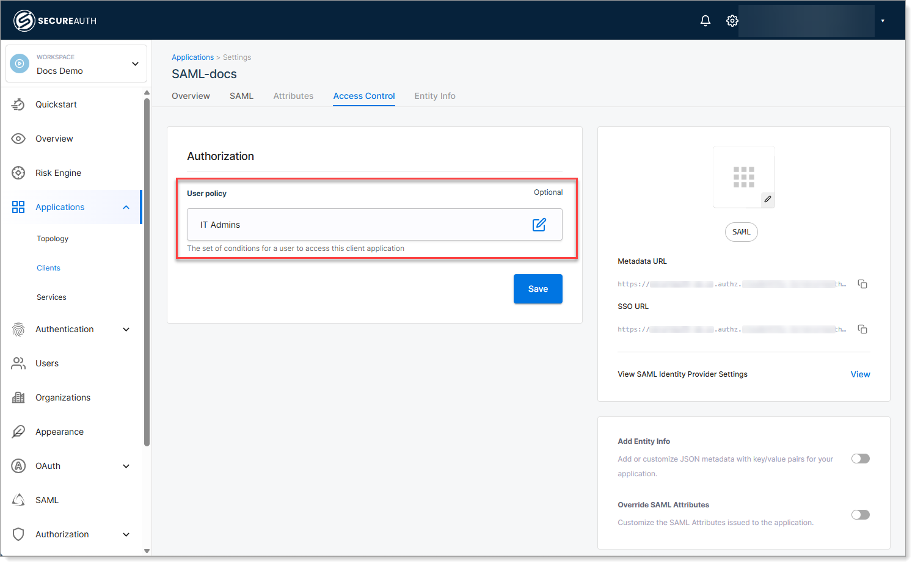This screenshot has height=566, width=915.
Task: Edit the IT Admins user policy
Action: tap(539, 225)
